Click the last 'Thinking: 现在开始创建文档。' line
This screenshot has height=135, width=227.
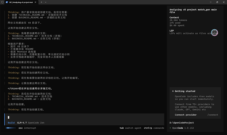[26, 110]
